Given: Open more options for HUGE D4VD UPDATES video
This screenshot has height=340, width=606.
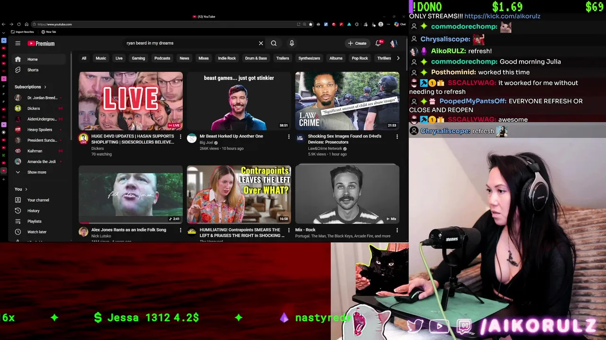Looking at the screenshot, I should click(x=180, y=136).
